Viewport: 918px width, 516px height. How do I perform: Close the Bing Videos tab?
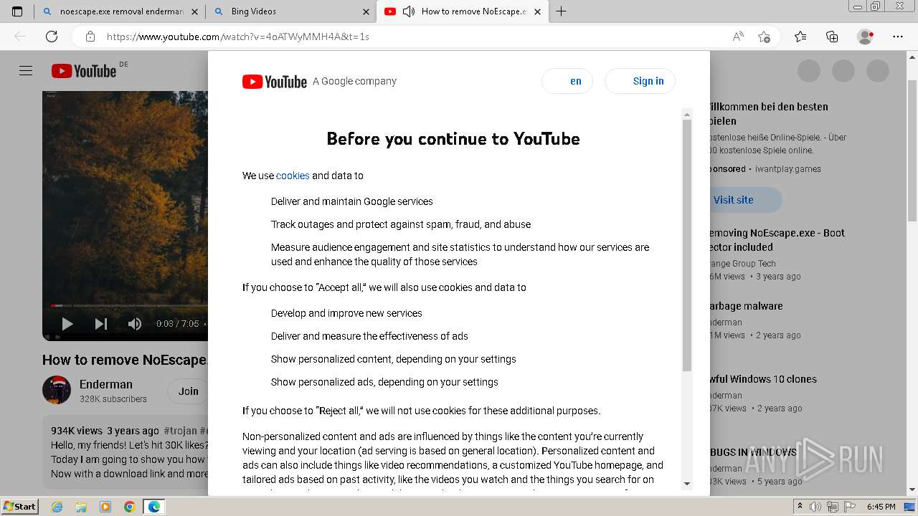[366, 11]
